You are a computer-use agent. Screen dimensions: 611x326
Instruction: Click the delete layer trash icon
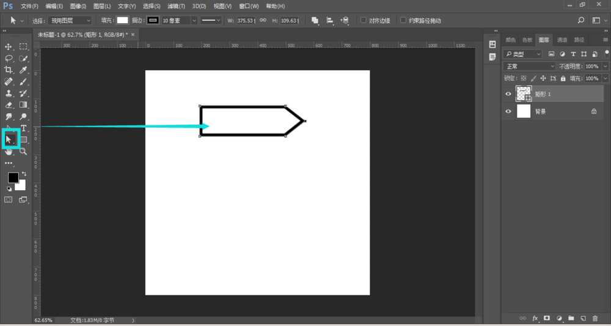click(x=595, y=319)
